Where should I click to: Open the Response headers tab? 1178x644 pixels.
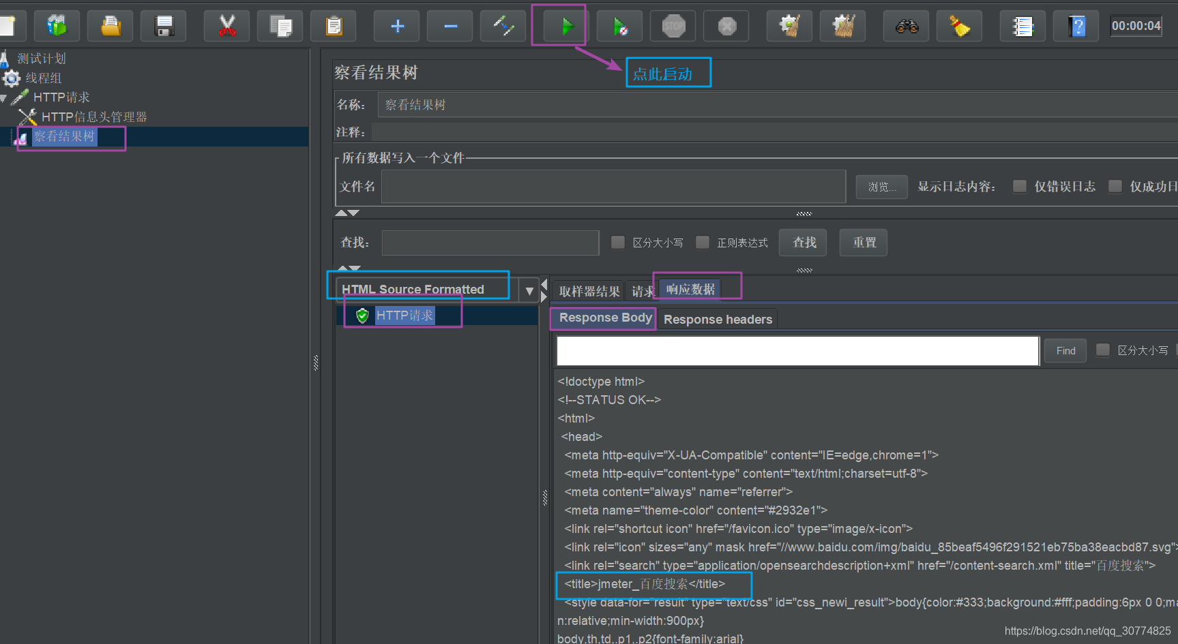(718, 319)
